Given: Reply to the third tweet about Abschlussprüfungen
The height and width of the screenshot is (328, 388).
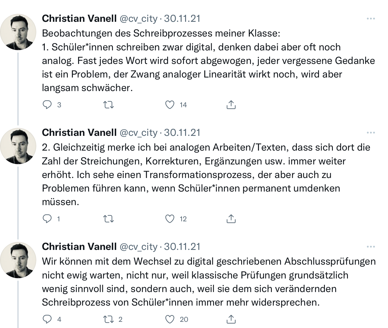Looking at the screenshot, I should 47,319.
